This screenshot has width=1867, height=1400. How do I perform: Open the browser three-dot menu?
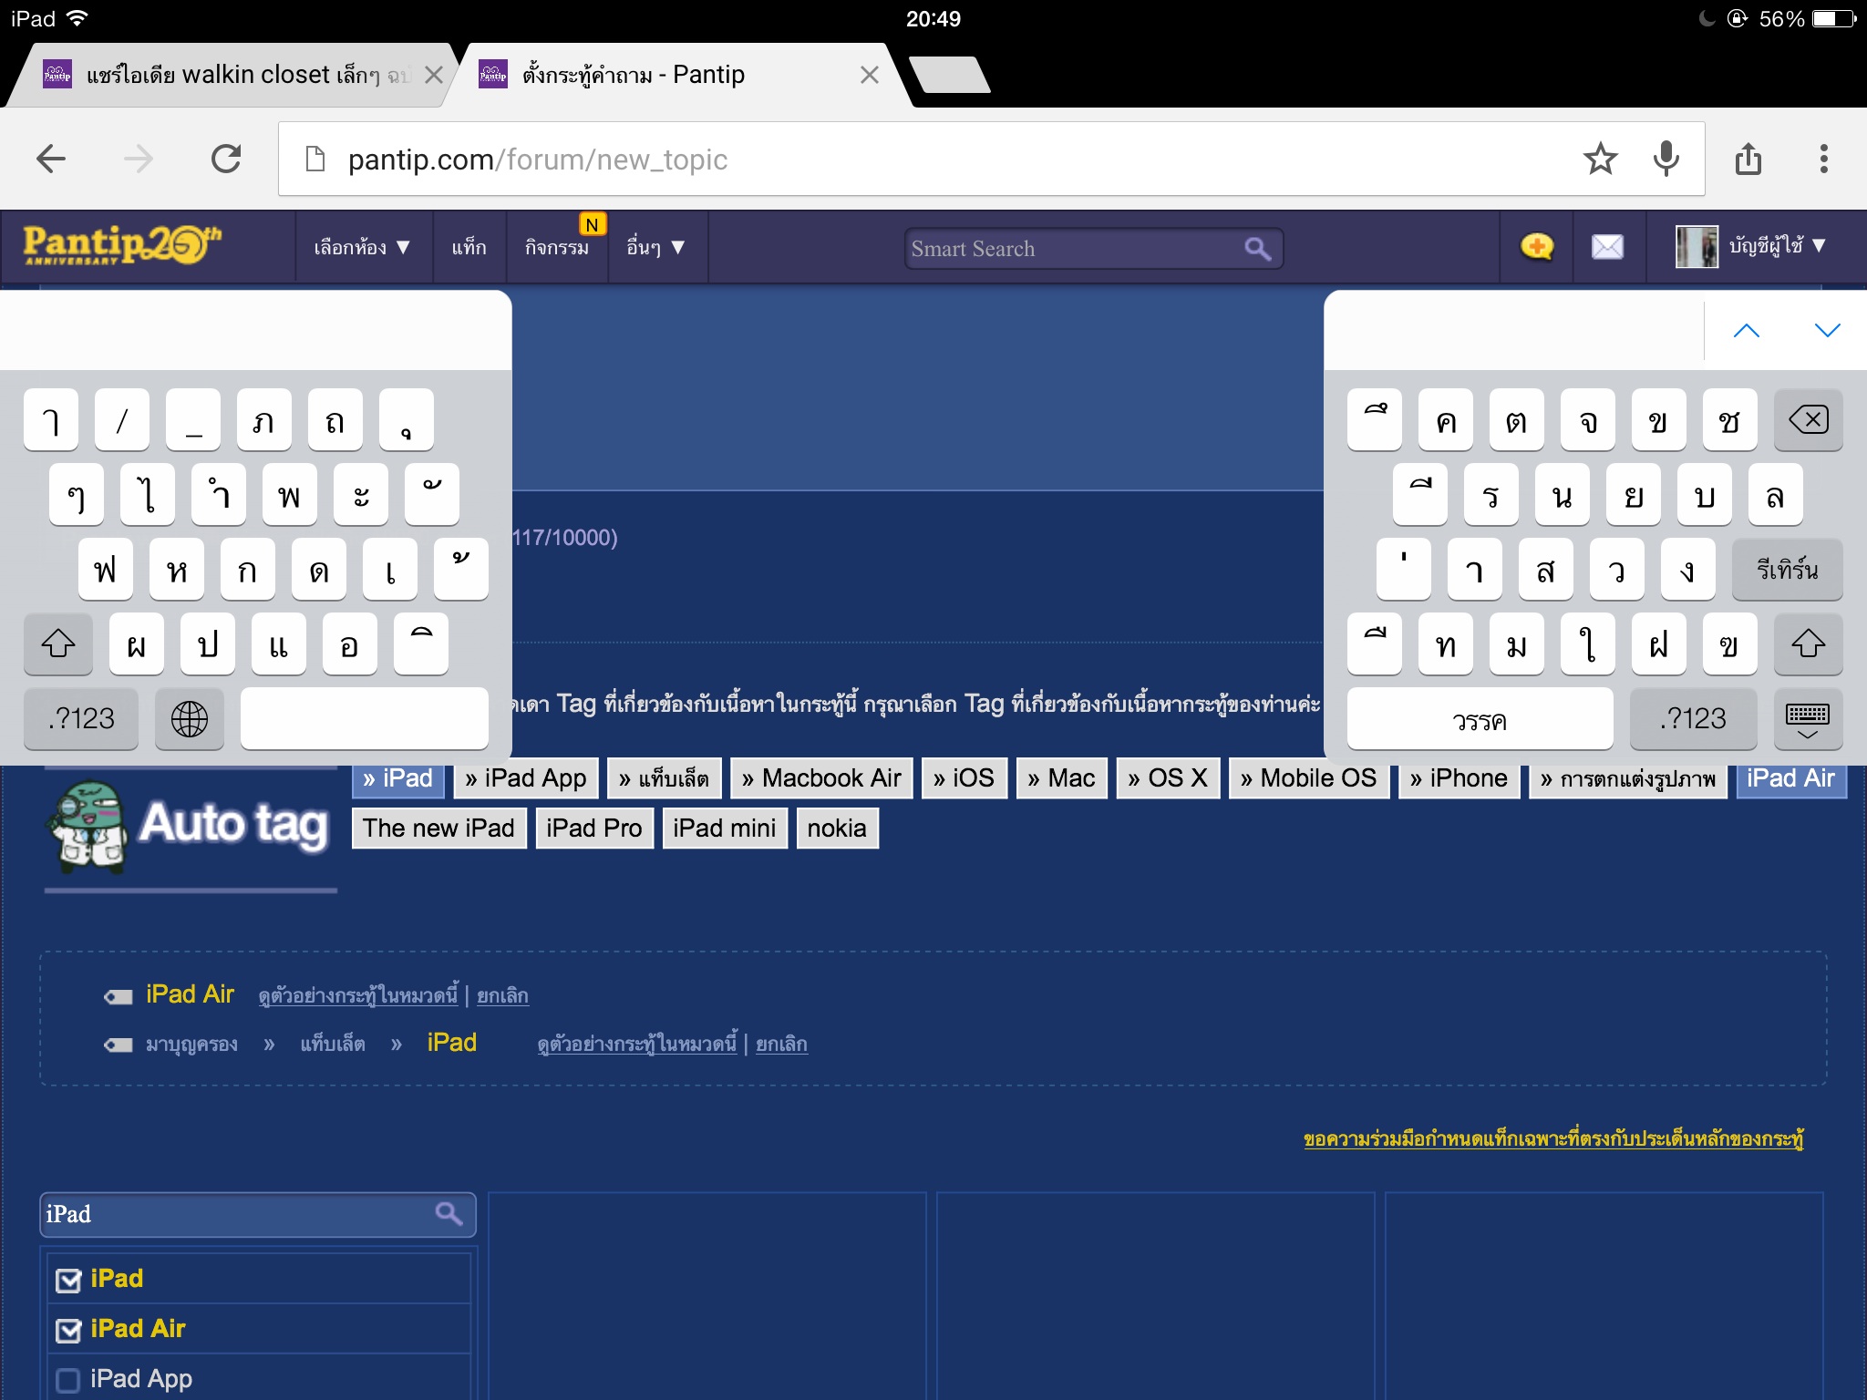[x=1823, y=159]
